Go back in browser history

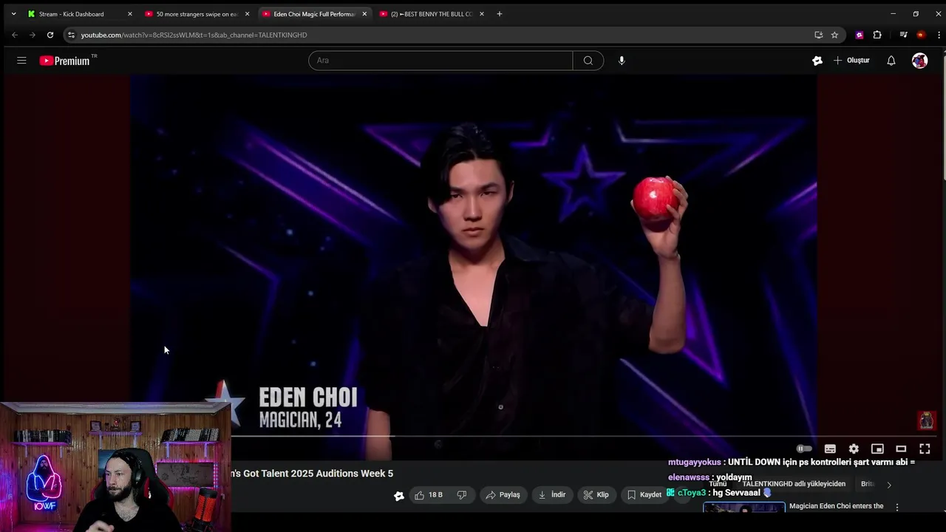(x=15, y=35)
